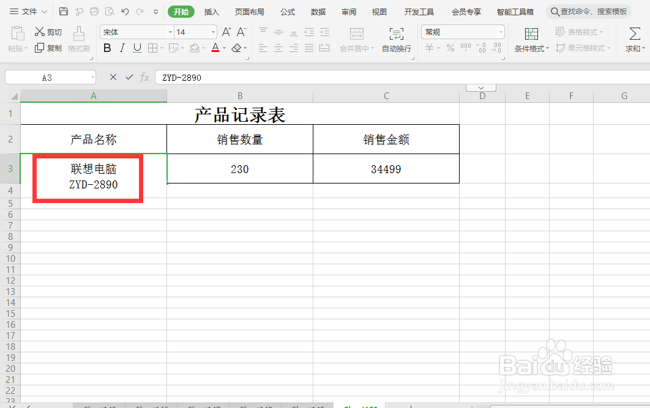This screenshot has width=650, height=408.
Task: Click the Redo arrow
Action: [x=140, y=11]
